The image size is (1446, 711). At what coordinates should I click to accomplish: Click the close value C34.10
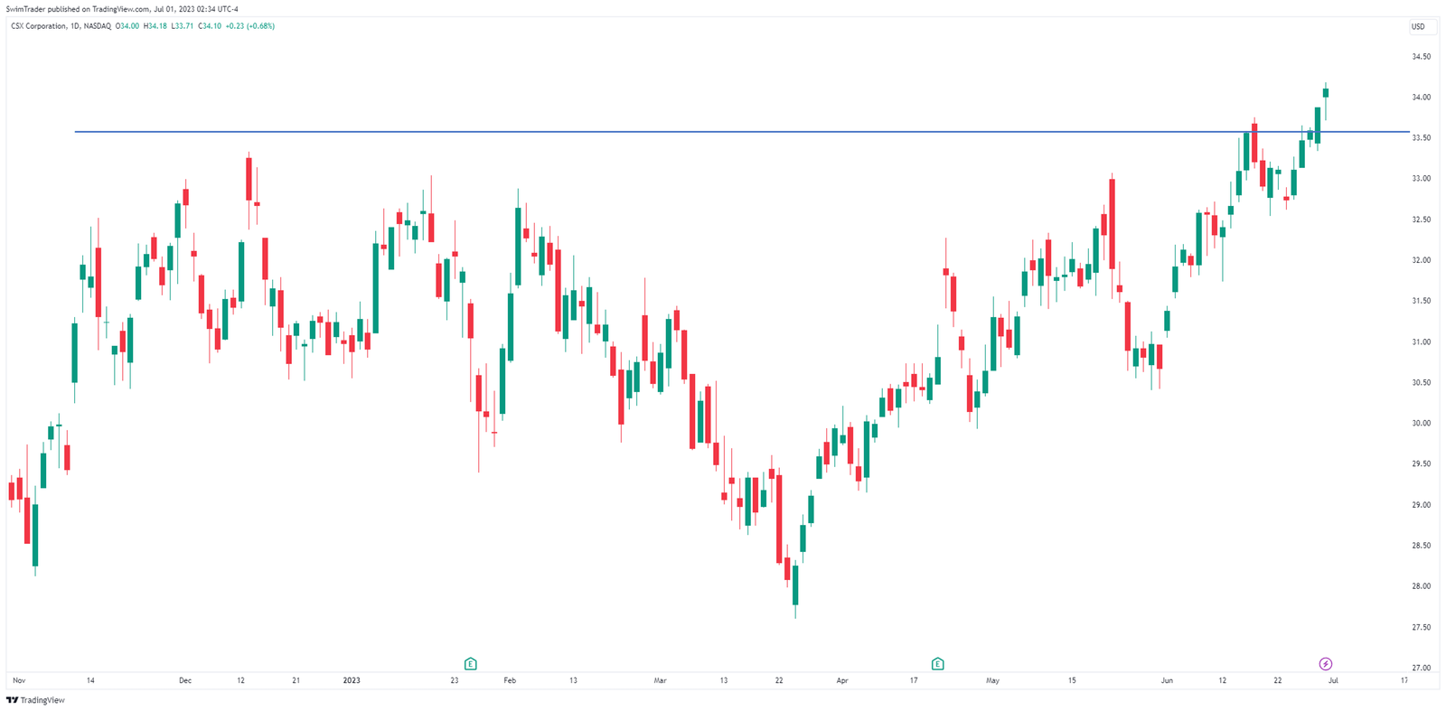(210, 26)
